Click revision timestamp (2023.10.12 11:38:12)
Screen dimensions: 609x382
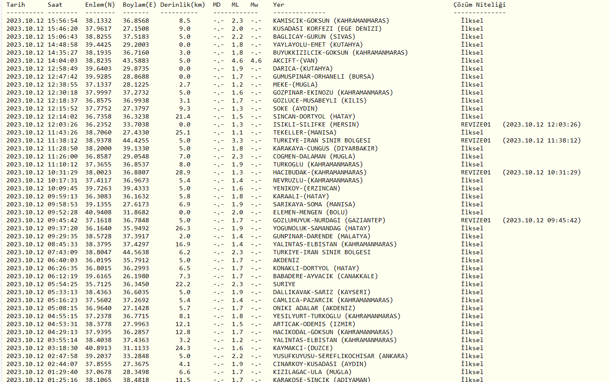pos(542,140)
